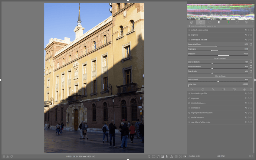This screenshot has height=160, width=256.
Task: Expand the exposure module
Action: [x=195, y=98]
